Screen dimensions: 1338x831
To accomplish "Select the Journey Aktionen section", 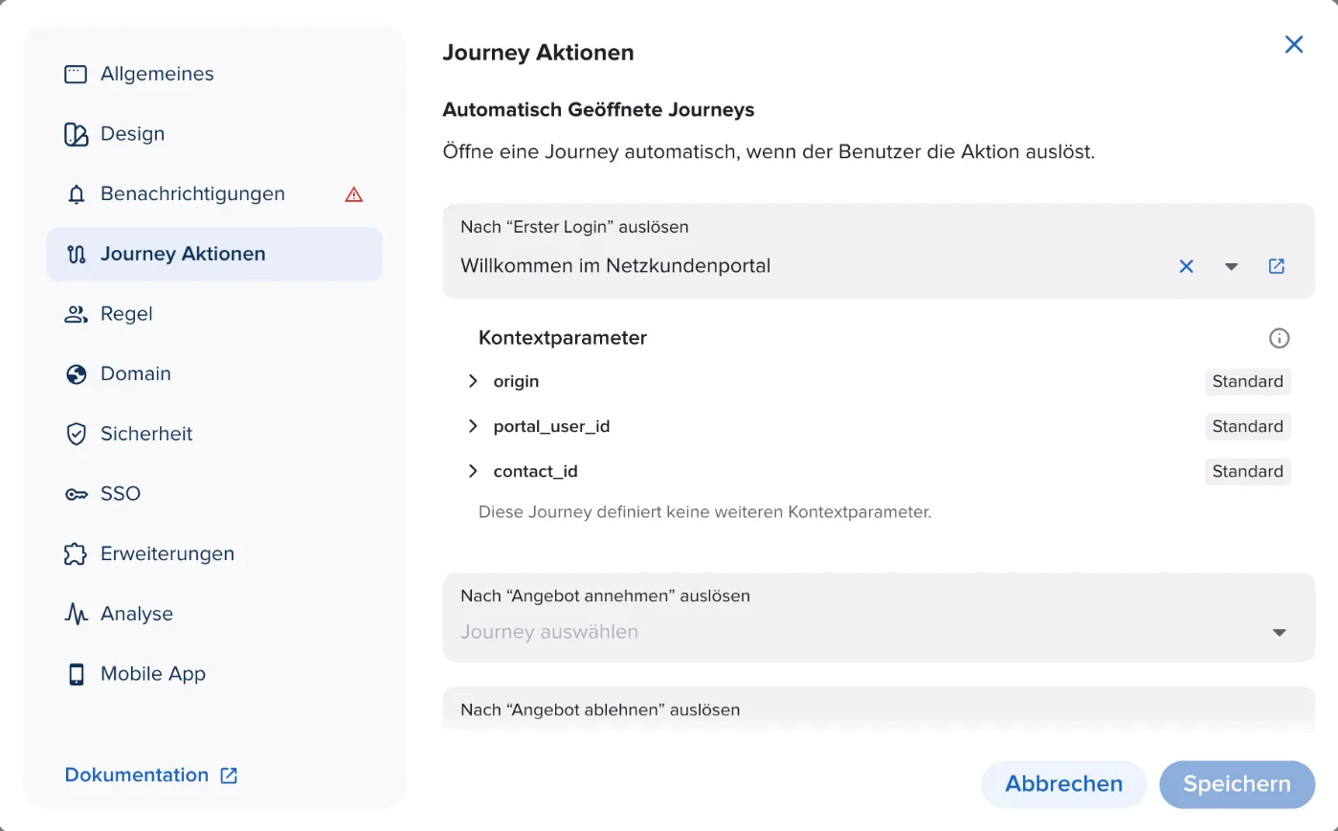I will [214, 255].
